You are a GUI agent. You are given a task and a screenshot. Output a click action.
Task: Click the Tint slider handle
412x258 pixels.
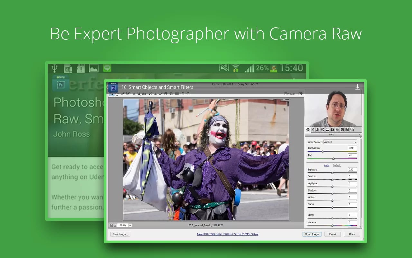333,159
